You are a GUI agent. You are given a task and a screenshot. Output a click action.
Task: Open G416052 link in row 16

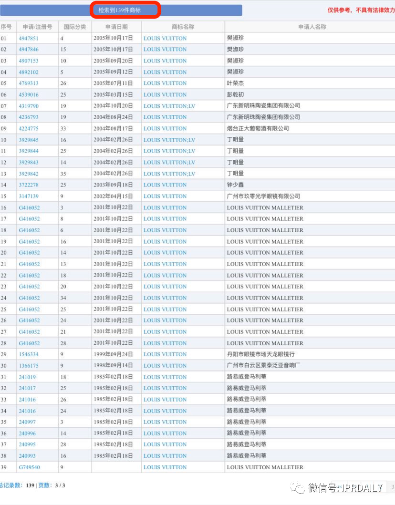pos(29,208)
